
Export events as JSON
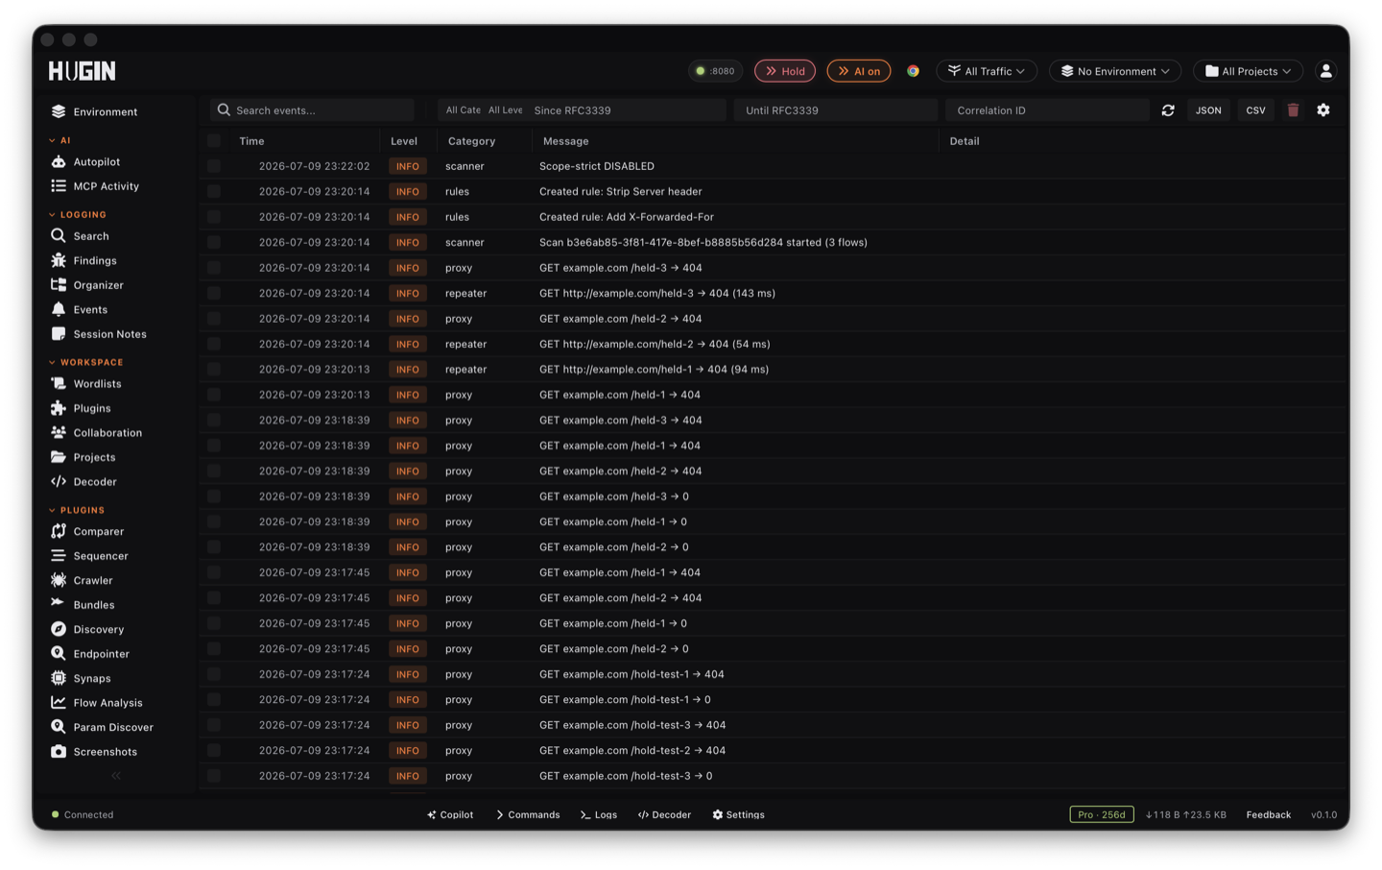point(1208,110)
